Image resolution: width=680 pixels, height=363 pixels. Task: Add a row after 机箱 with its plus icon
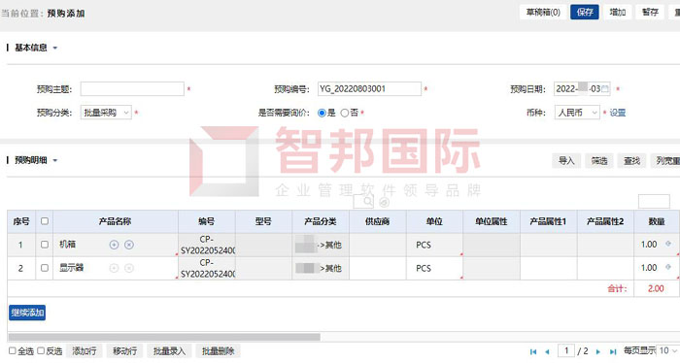pyautogui.click(x=114, y=245)
